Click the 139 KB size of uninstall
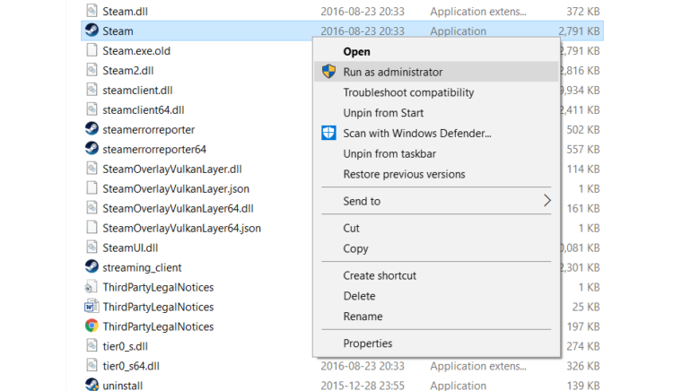 pos(583,386)
